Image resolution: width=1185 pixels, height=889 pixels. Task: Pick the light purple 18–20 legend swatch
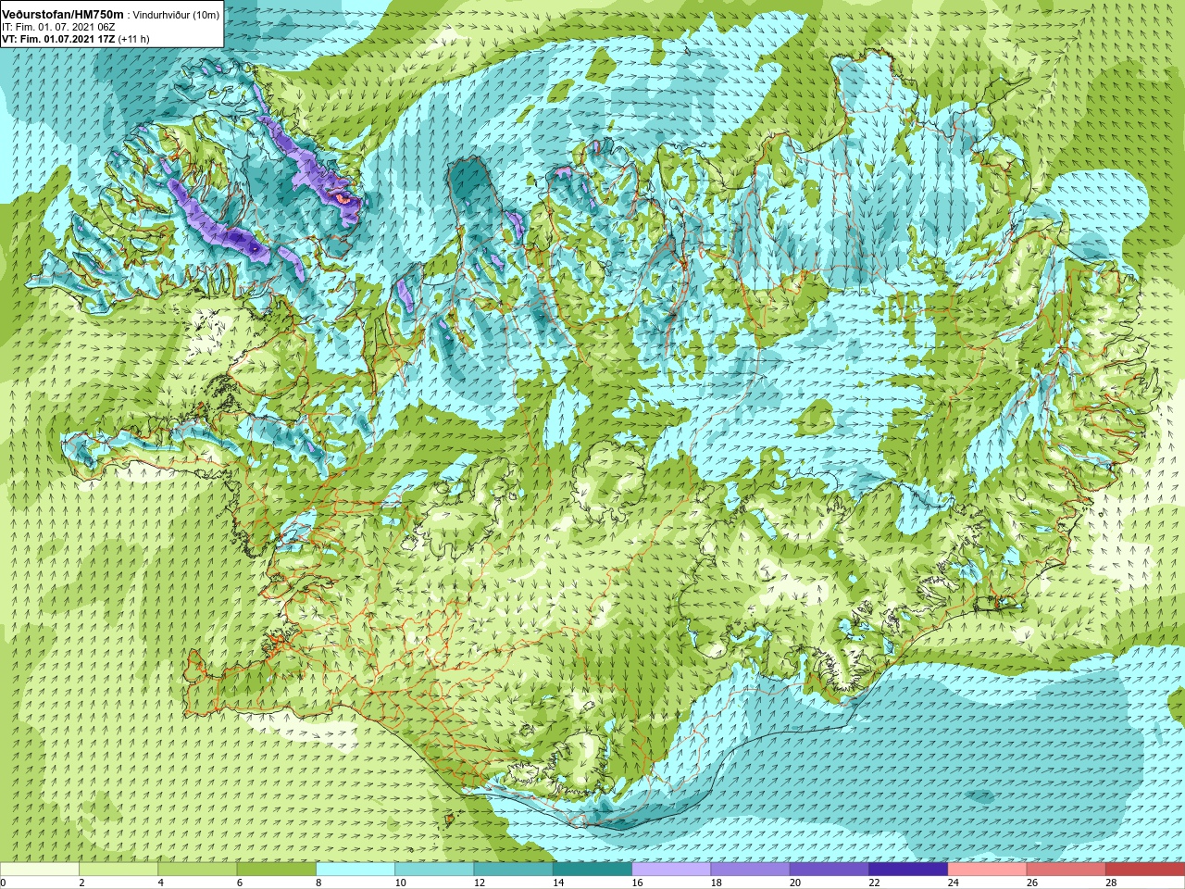click(751, 870)
